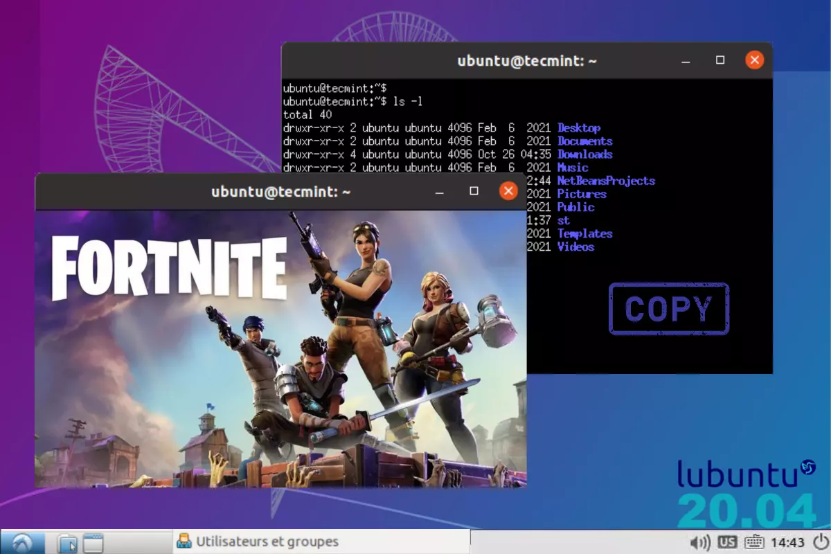Click NetBeansProjects in the terminal listing
This screenshot has height=554, width=831.
point(606,181)
